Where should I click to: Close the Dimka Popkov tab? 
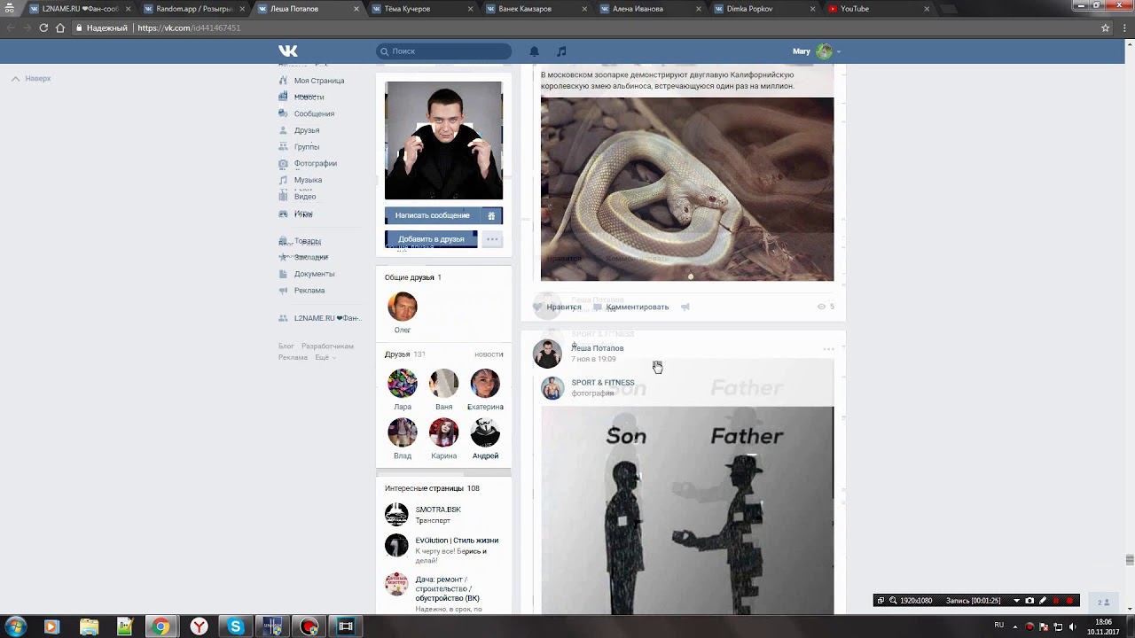812,9
